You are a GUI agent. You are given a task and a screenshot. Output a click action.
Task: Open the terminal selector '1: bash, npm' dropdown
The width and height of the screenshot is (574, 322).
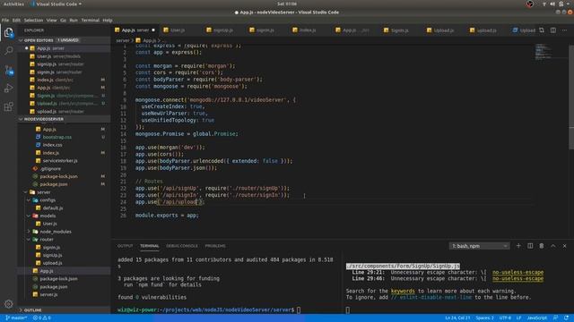pyautogui.click(x=479, y=246)
